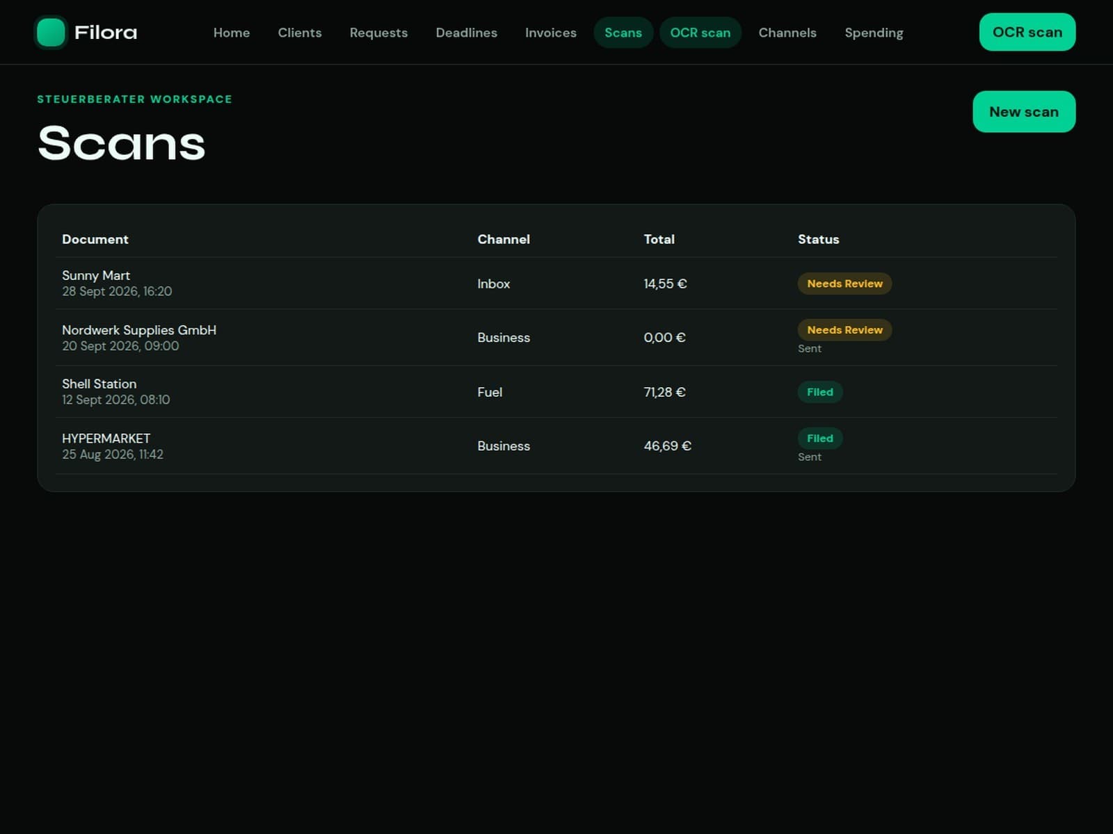Click the green OCR scan header button
Screen dimensions: 1113x834
[1027, 32]
